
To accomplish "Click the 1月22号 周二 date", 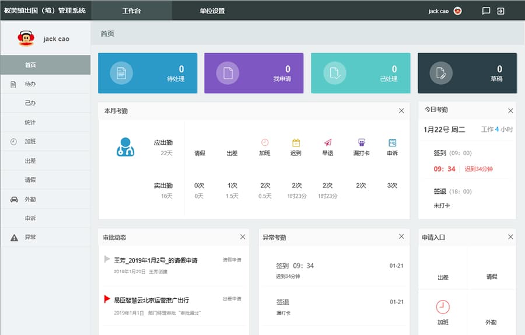I will coord(444,130).
